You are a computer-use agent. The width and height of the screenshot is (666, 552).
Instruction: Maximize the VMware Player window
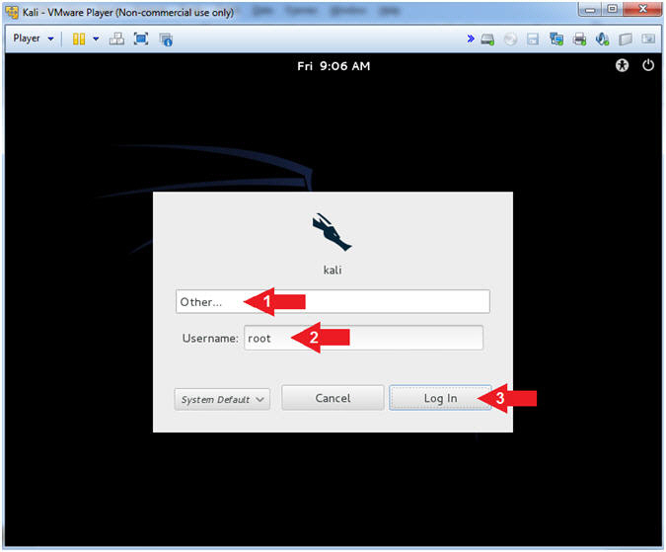pos(612,9)
